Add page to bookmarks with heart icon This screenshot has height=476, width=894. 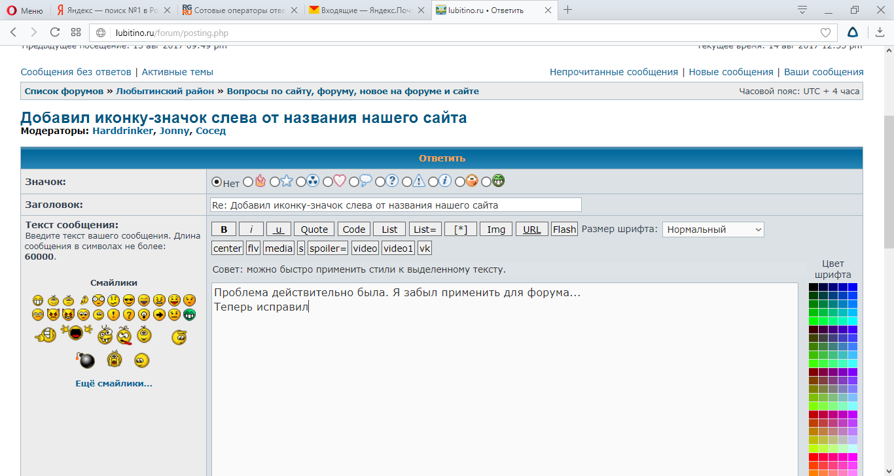[826, 33]
